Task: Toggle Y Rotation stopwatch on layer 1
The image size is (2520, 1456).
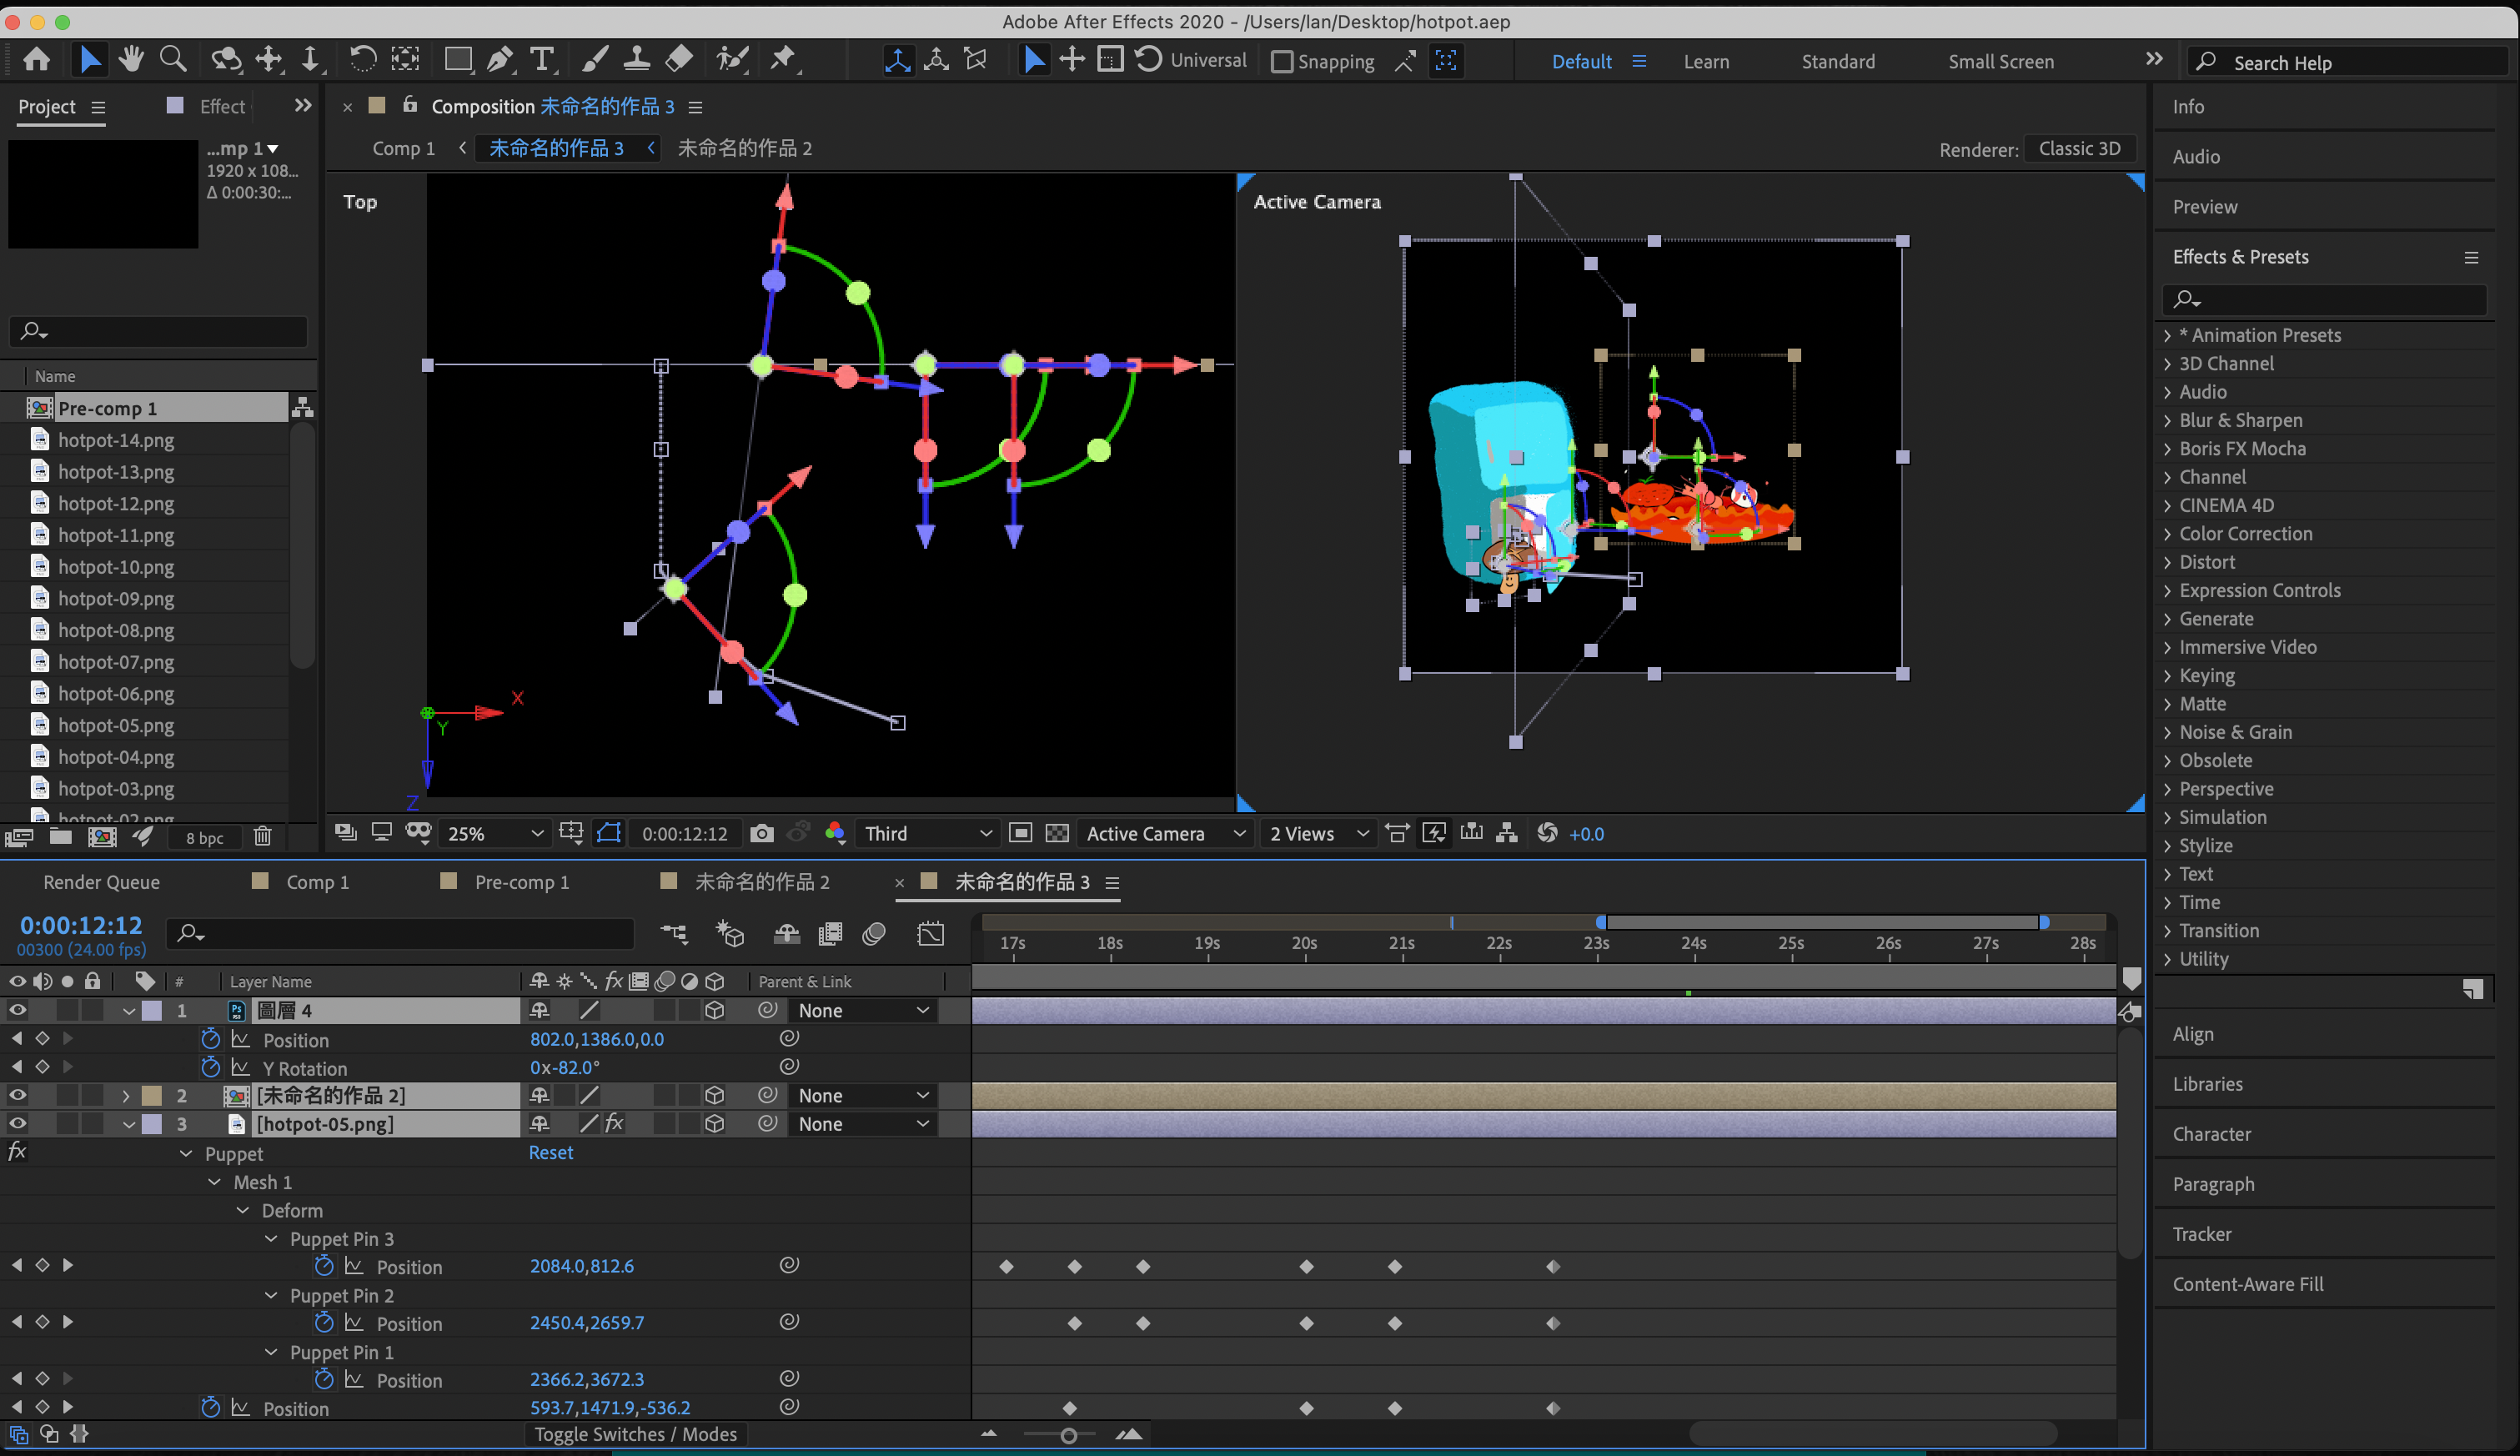Action: click(x=210, y=1068)
